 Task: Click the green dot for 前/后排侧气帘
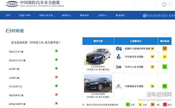56,86
